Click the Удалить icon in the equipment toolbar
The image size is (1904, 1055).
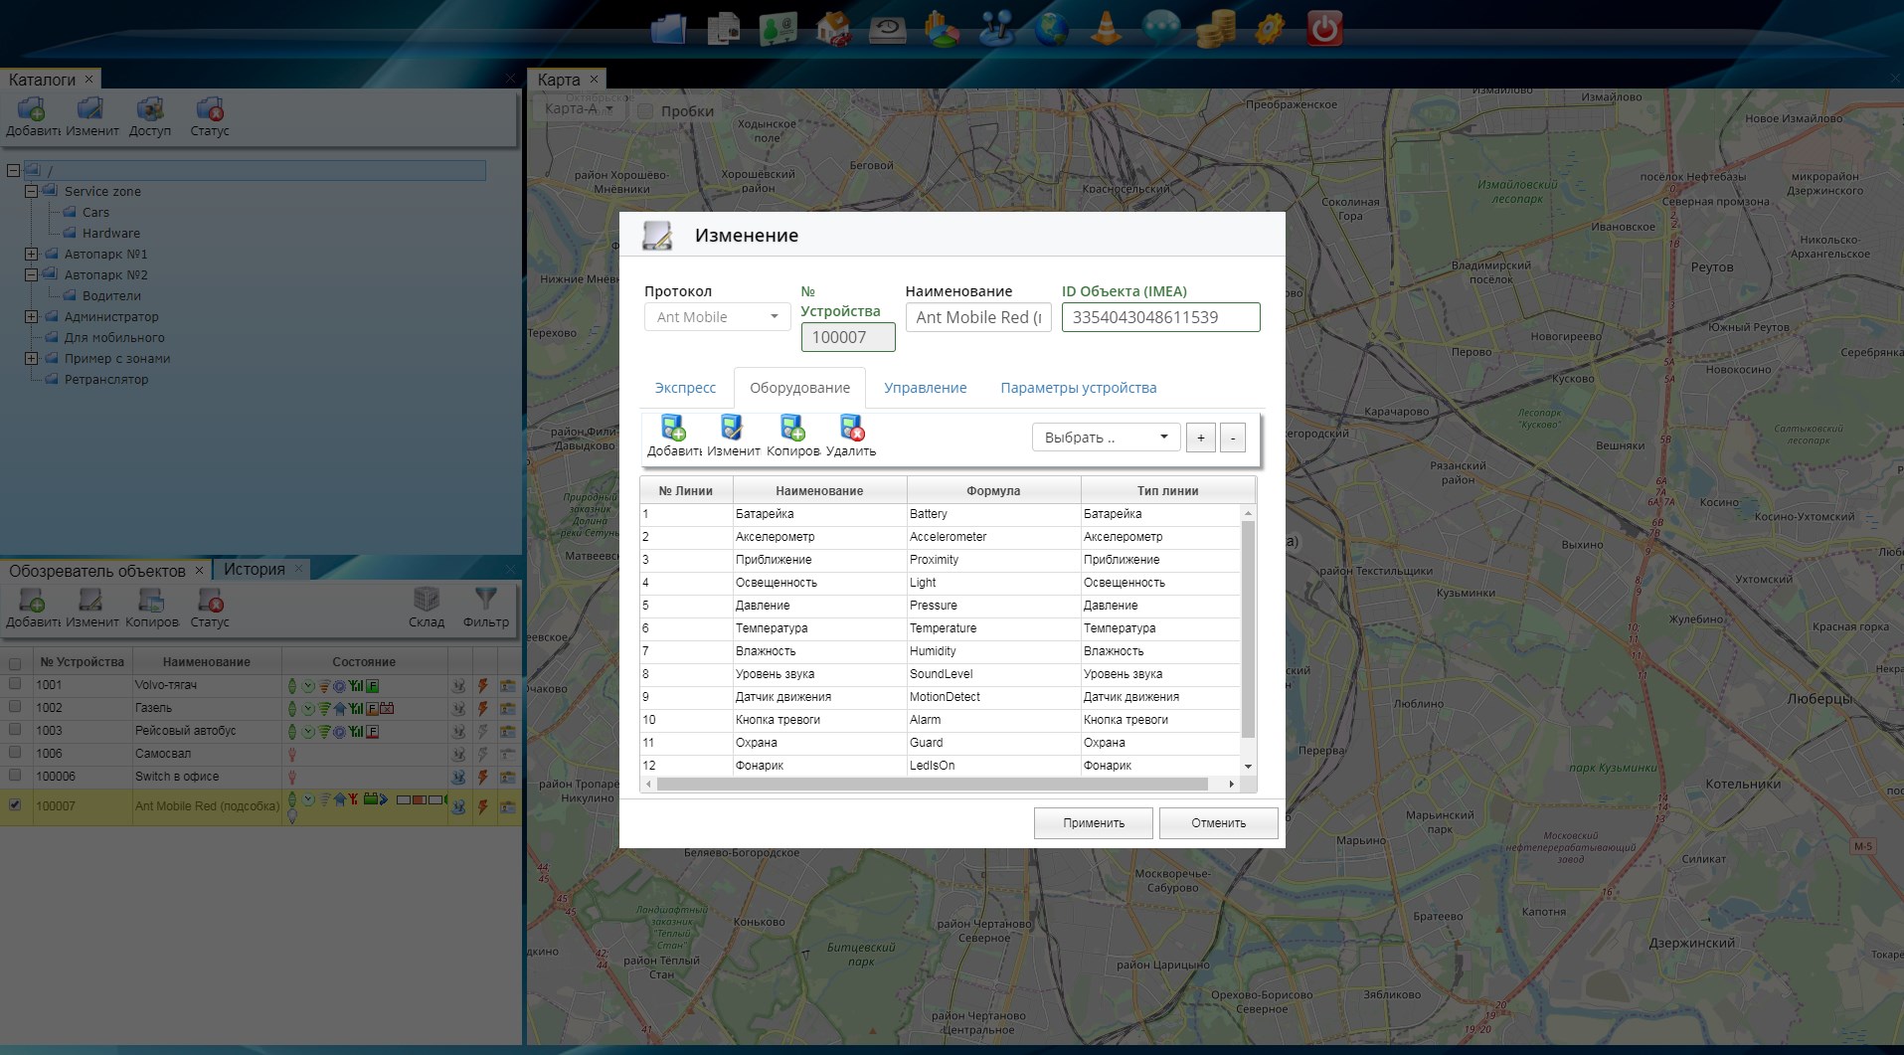point(851,429)
